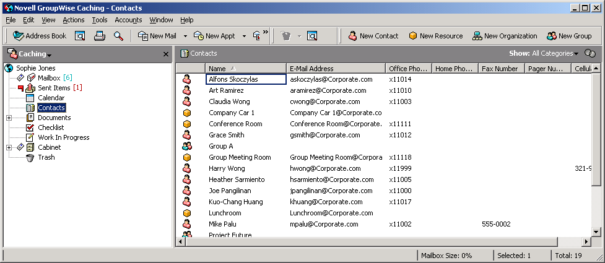The height and width of the screenshot is (263, 605).
Task: Click resource icon for Conference Room
Action: 187,124
